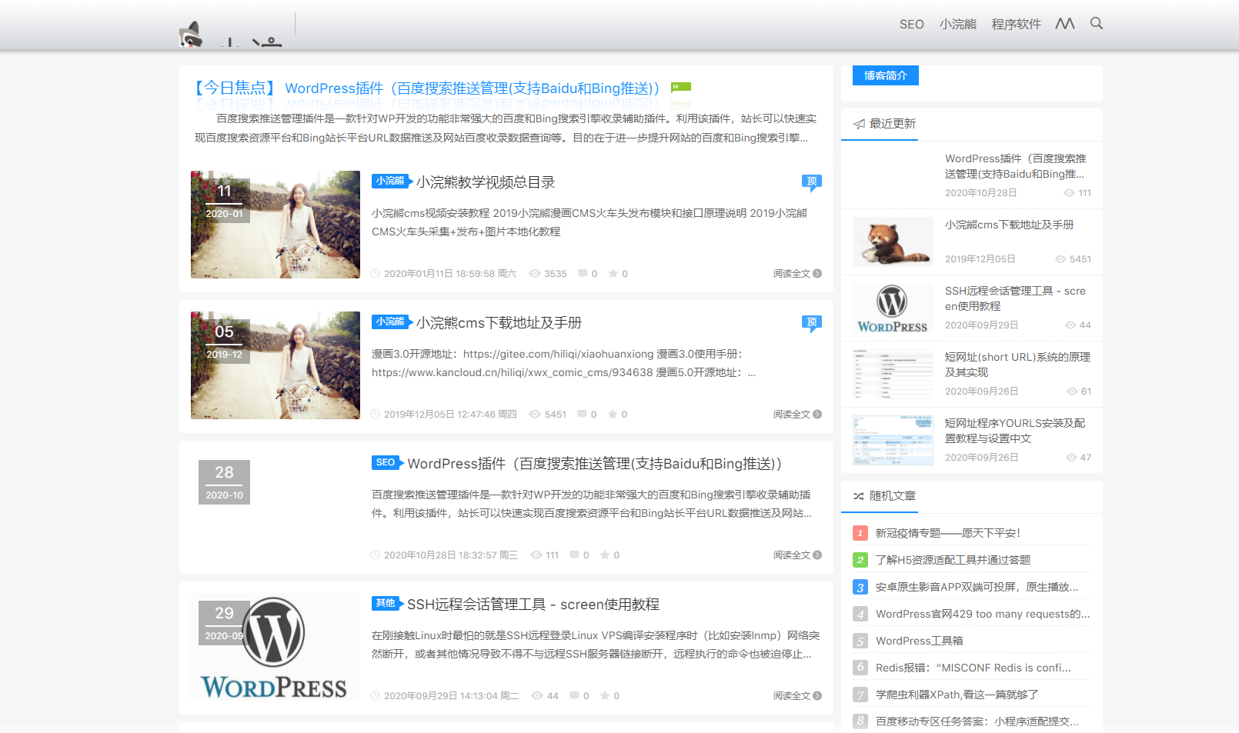Click the shuffle icon beside 随机文章

point(858,497)
